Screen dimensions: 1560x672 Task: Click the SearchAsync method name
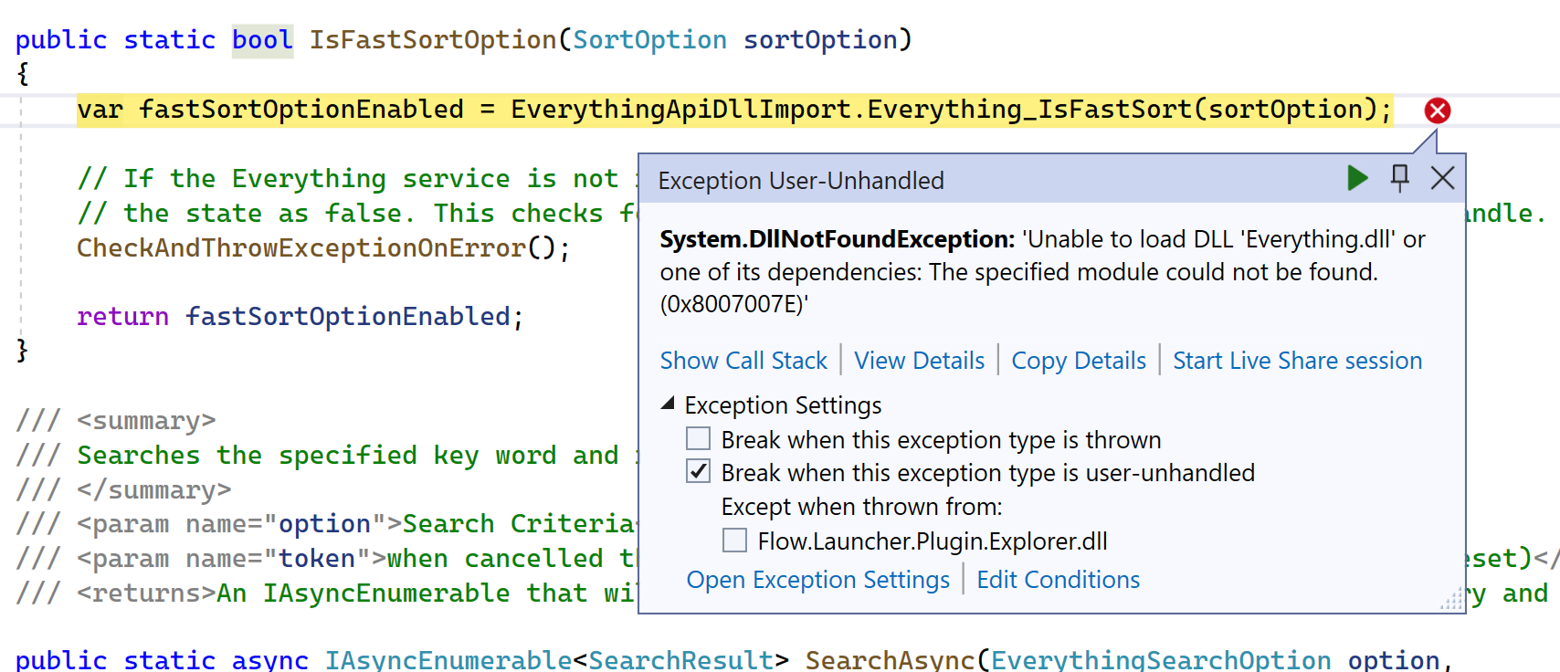[x=891, y=659]
